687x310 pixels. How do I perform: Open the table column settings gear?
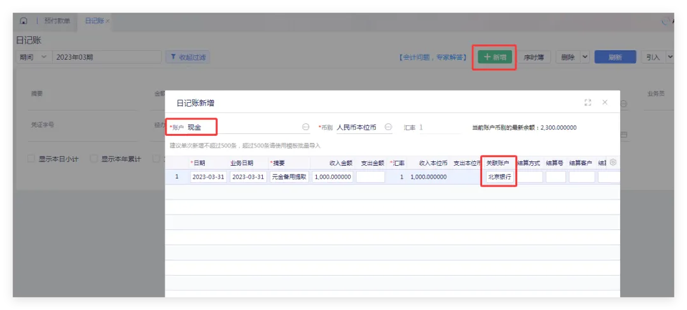click(613, 162)
